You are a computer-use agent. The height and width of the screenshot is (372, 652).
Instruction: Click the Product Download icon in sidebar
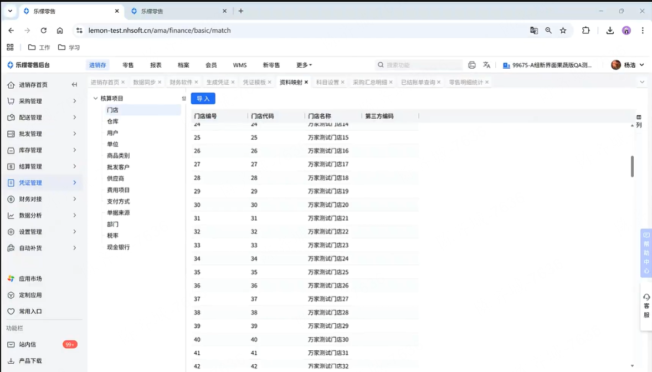click(x=11, y=361)
